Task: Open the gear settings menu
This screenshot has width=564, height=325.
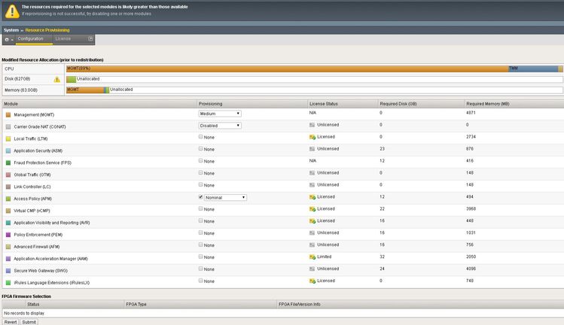Action: (x=8, y=39)
